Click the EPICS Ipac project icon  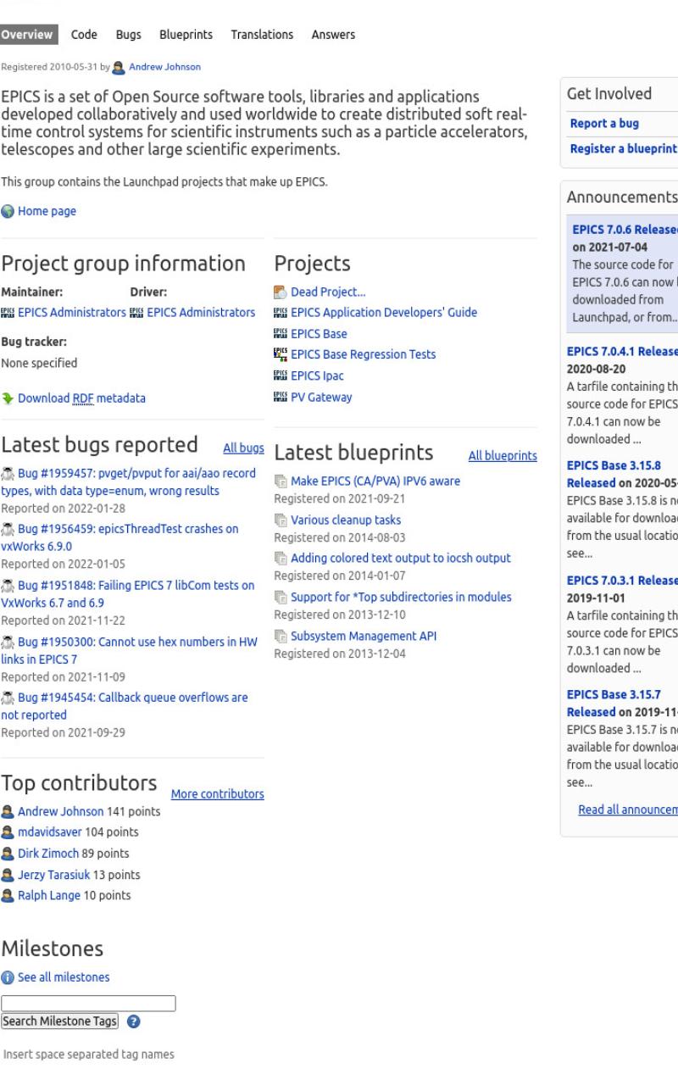[281, 376]
